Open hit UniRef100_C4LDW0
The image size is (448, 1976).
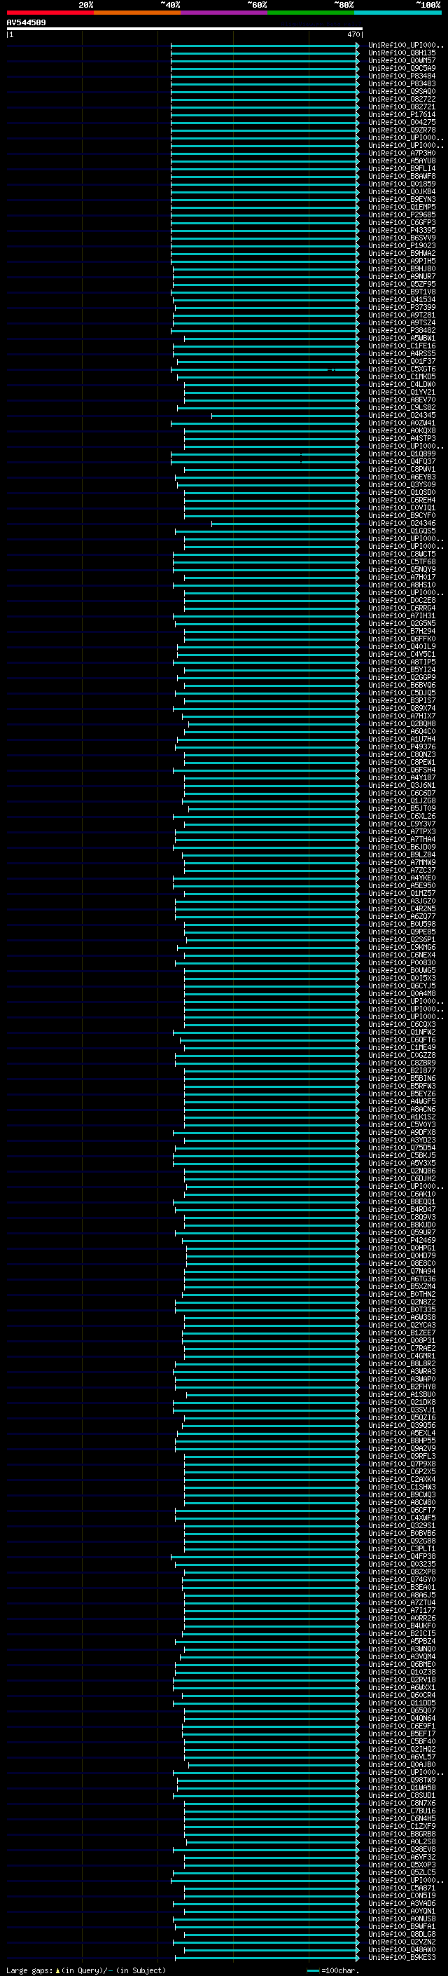[401, 384]
